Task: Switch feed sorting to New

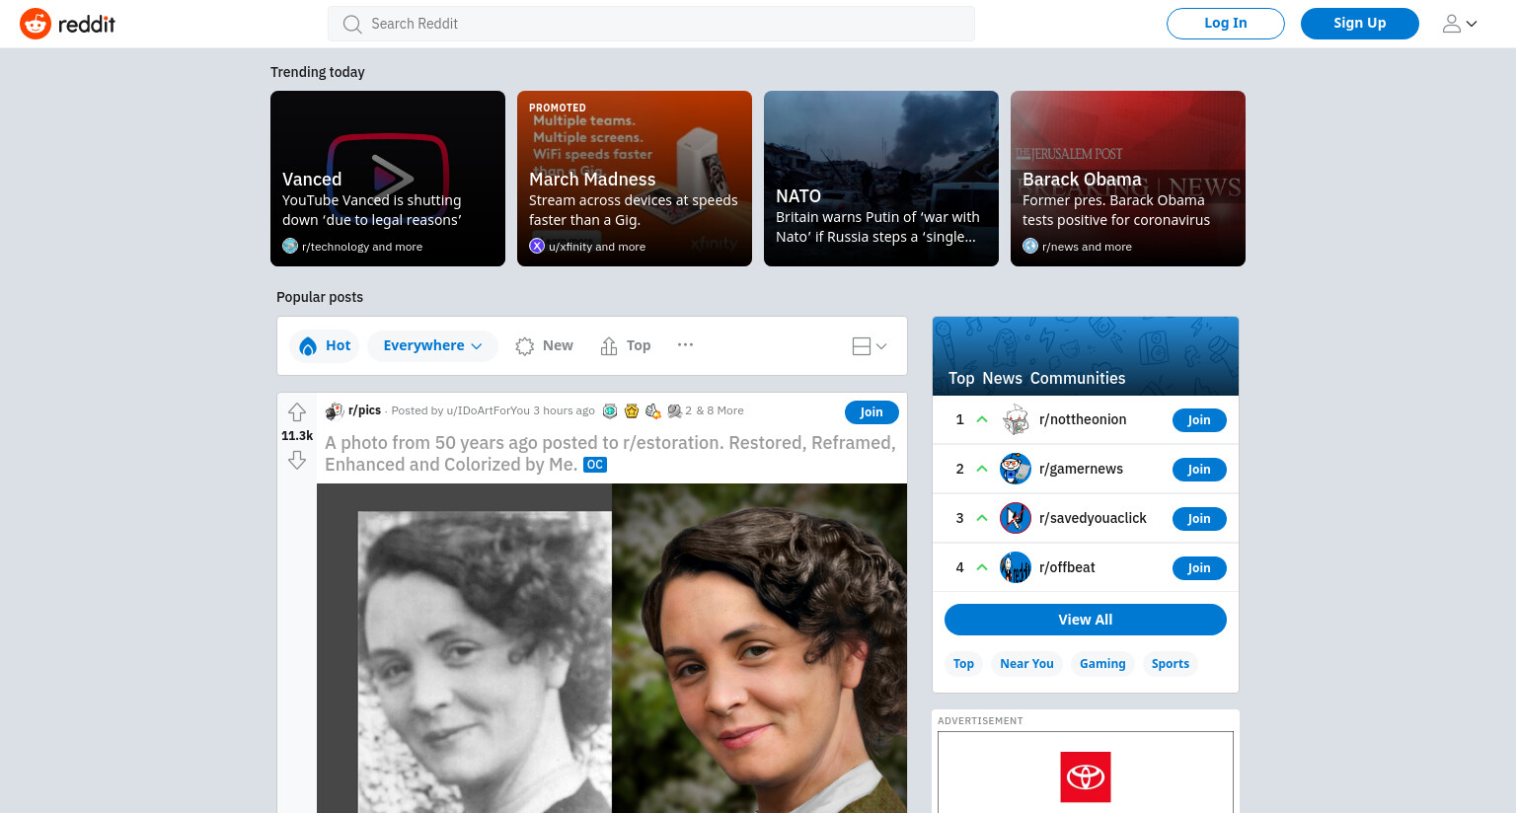Action: tap(545, 345)
